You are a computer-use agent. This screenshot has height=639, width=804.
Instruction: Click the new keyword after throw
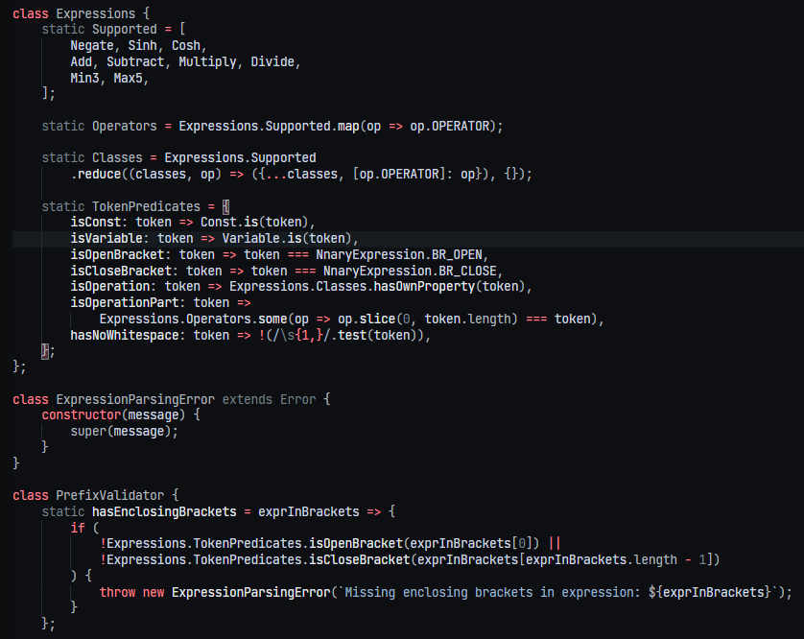[154, 593]
